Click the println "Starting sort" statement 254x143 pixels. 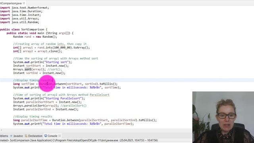click(x=42, y=62)
